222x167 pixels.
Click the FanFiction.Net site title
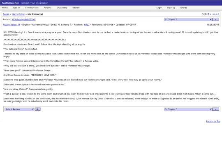(10, 3)
